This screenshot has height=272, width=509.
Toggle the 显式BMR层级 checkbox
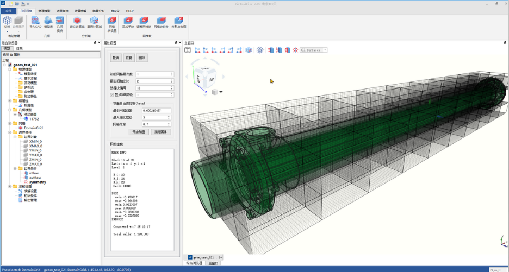(112, 95)
